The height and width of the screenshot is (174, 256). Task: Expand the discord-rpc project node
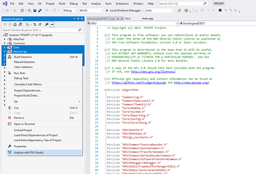(4, 52)
